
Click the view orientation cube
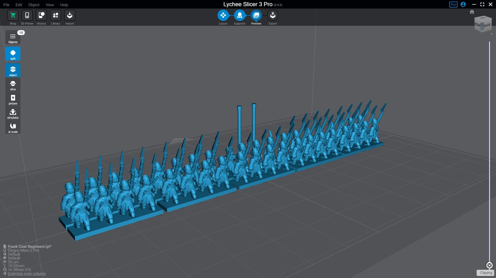483,24
